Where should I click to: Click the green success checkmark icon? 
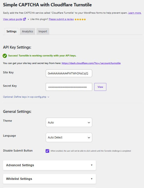tap(5, 56)
